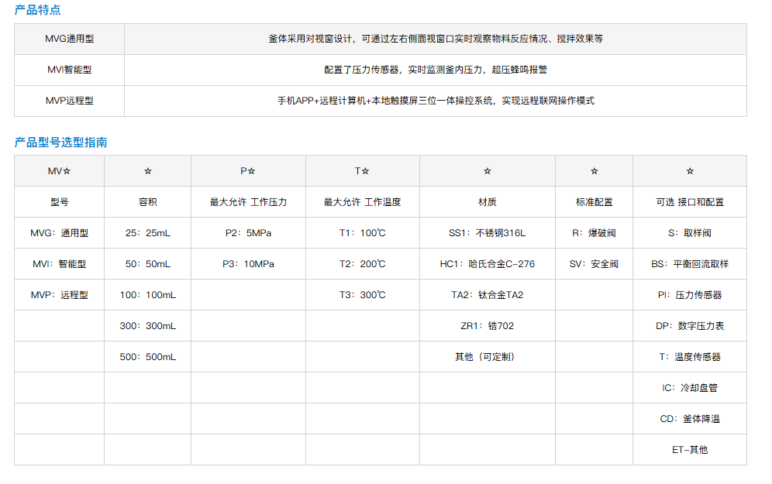Click the T：温度传感器 cell
Viewport: 772px width, 484px height.
pyautogui.click(x=690, y=357)
